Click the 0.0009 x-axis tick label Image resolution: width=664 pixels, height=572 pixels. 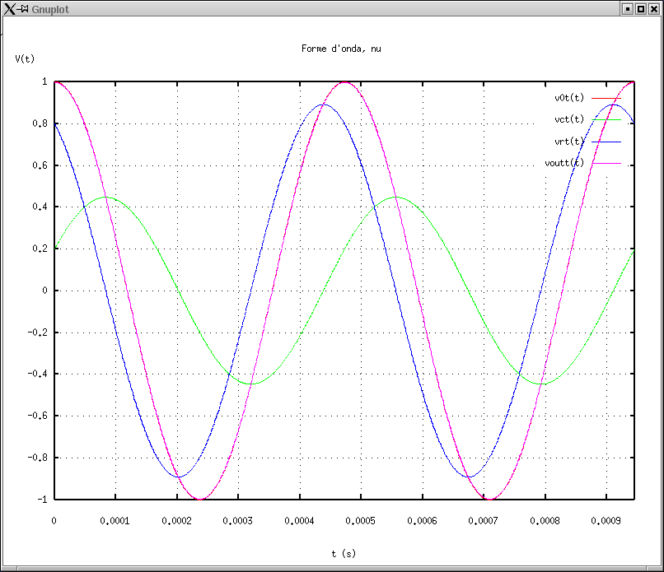tap(606, 520)
